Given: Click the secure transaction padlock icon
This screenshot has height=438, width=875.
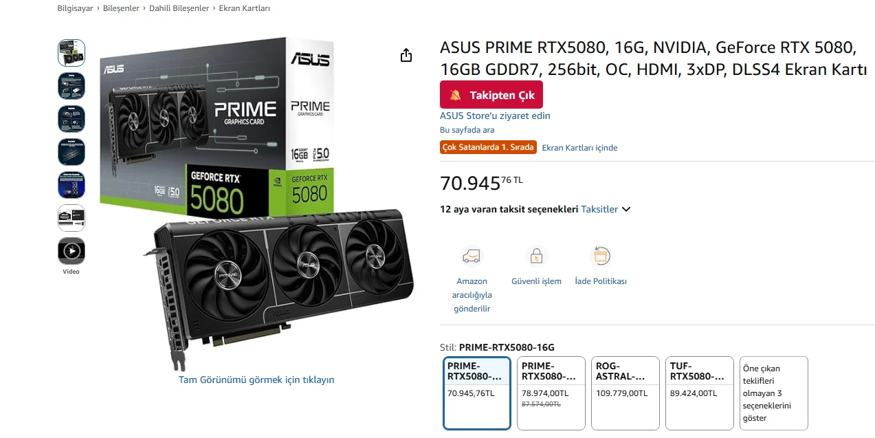Looking at the screenshot, I should click(536, 256).
